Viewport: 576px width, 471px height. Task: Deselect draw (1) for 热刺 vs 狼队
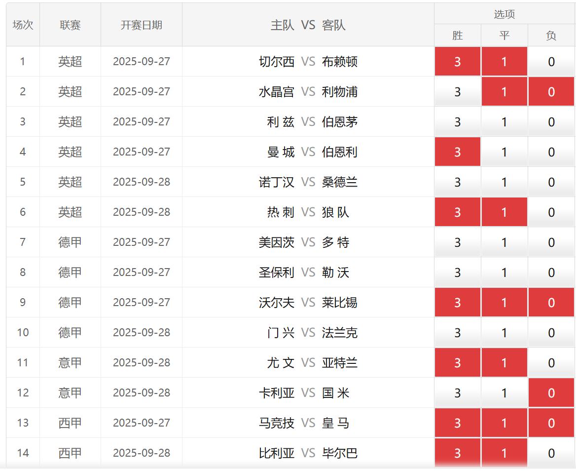(x=504, y=212)
